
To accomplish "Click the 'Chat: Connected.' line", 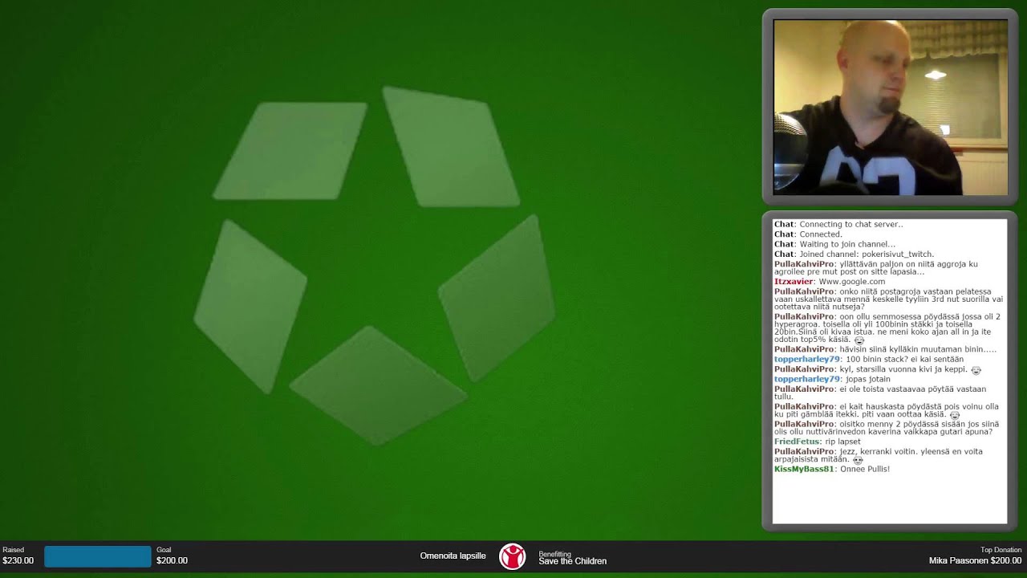I will coord(808,234).
